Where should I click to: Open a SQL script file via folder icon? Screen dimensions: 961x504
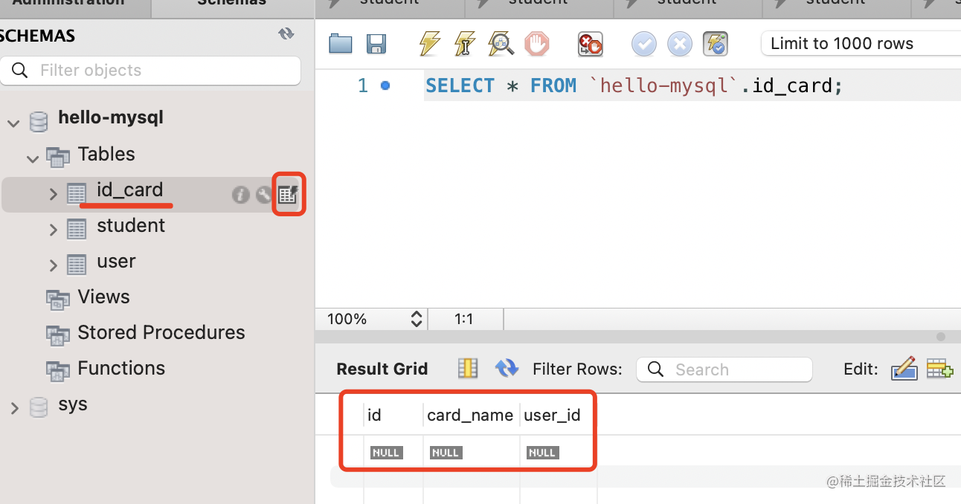coord(340,44)
